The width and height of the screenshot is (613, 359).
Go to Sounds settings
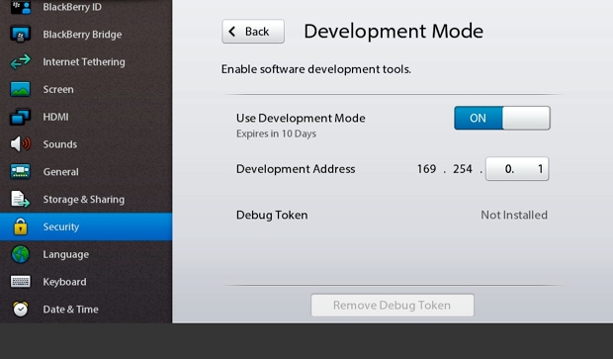click(59, 144)
